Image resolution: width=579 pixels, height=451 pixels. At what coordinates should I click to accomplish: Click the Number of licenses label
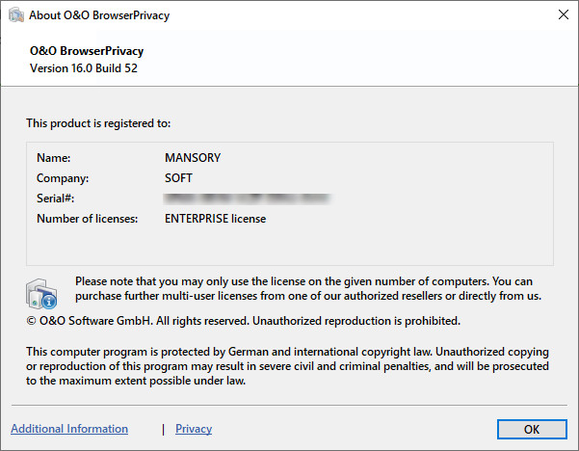pyautogui.click(x=88, y=219)
